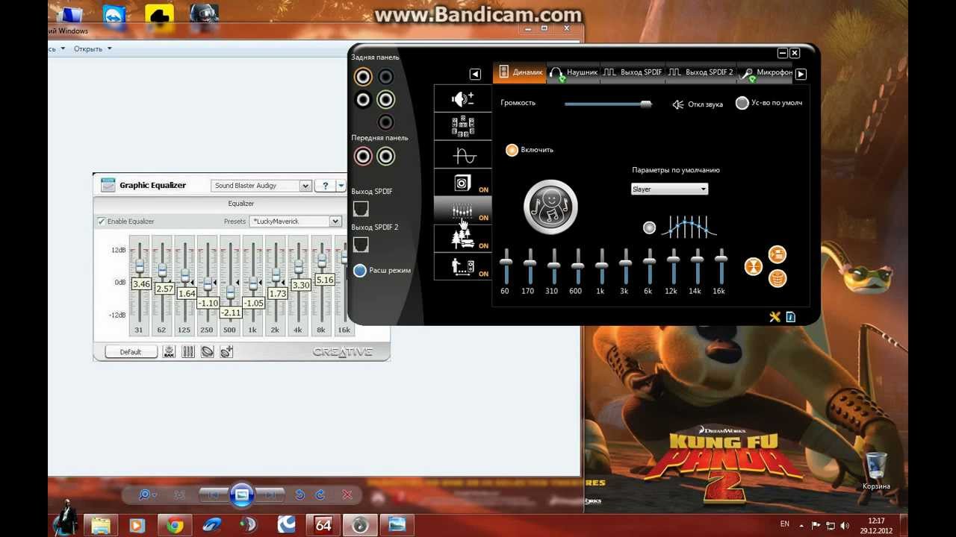Open the volume control side panel

[x=462, y=99]
